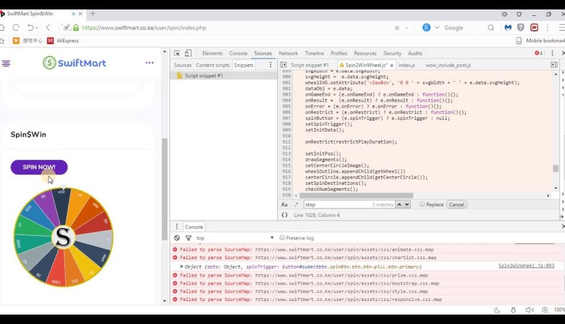The image size is (565, 324).
Task: Open the Audits panel tab
Action: point(415,54)
